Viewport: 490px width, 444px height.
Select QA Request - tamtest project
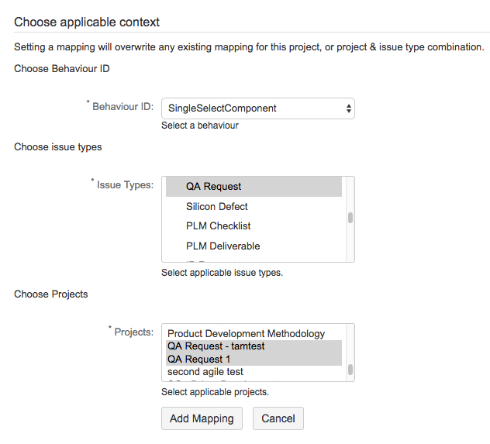tap(216, 346)
